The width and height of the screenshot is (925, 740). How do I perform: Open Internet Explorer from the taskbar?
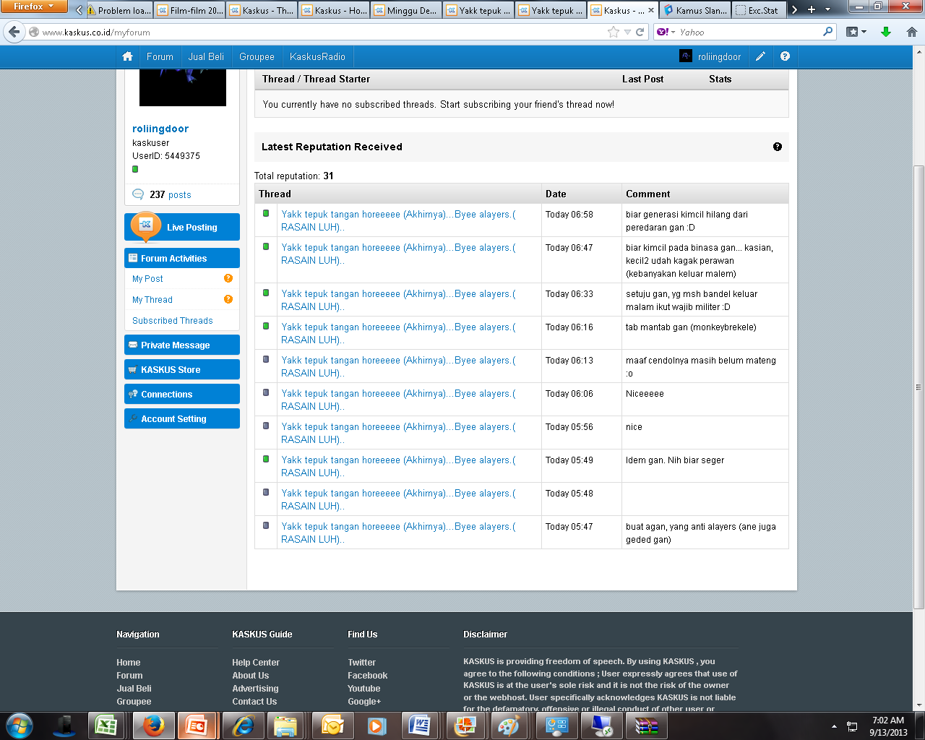[242, 726]
